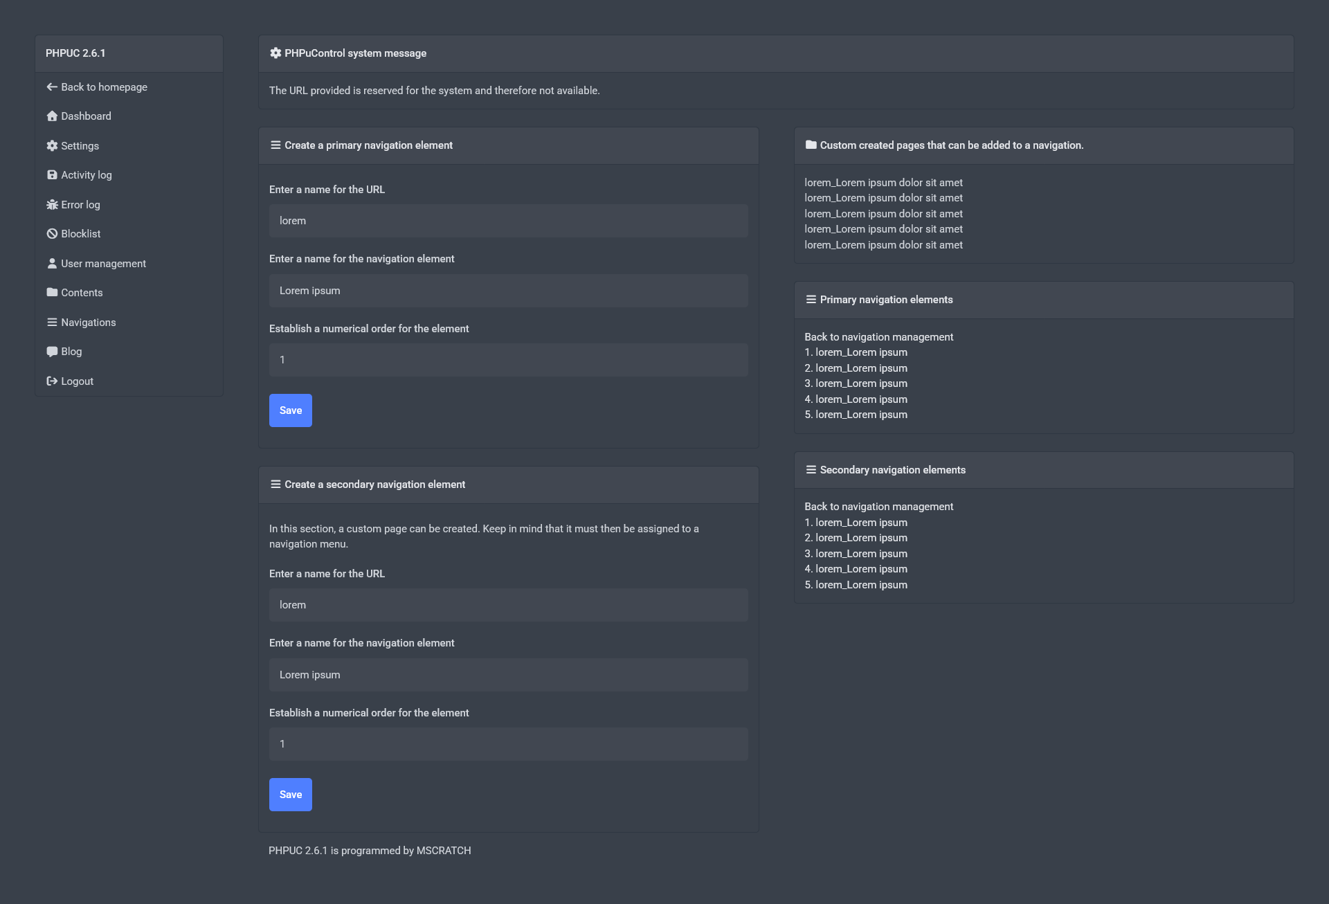The image size is (1329, 904).
Task: Open the Navigations menu item
Action: coord(88,323)
